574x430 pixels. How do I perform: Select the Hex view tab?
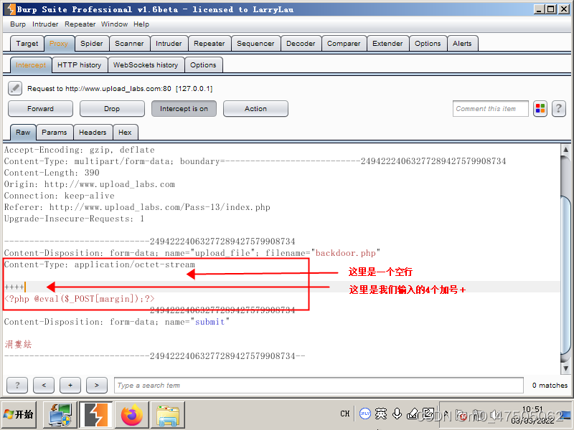click(x=125, y=133)
